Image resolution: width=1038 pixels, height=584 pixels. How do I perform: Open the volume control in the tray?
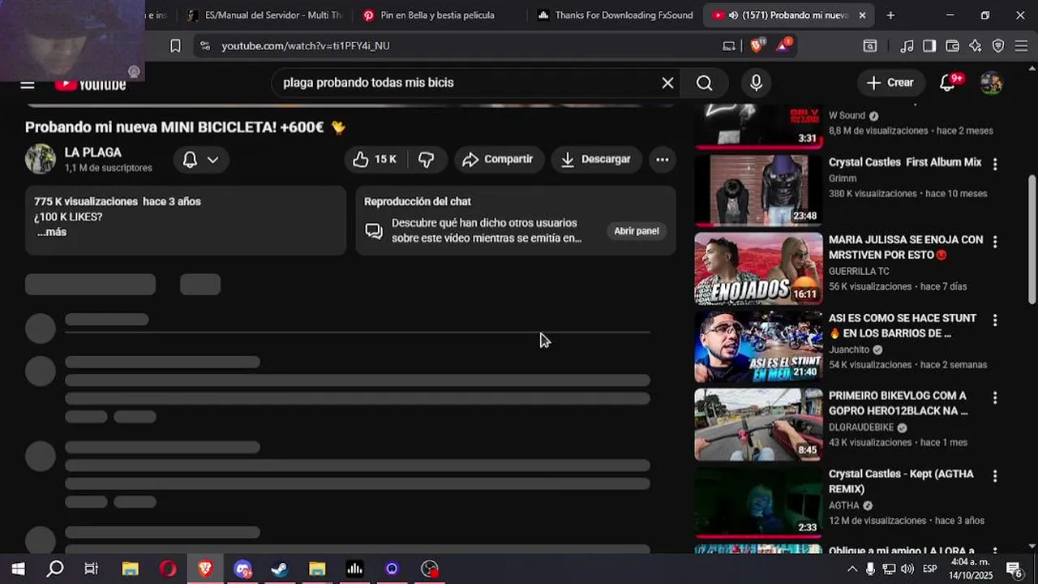click(x=907, y=569)
